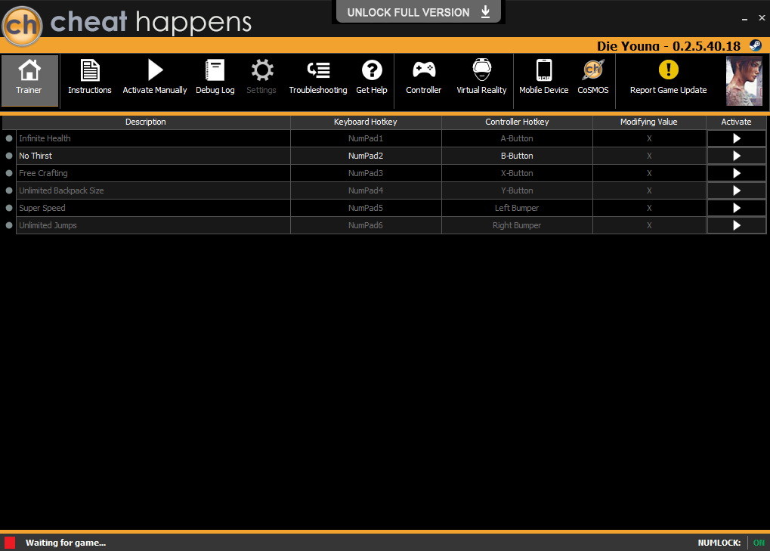Activate the No Thirst cheat

point(737,156)
